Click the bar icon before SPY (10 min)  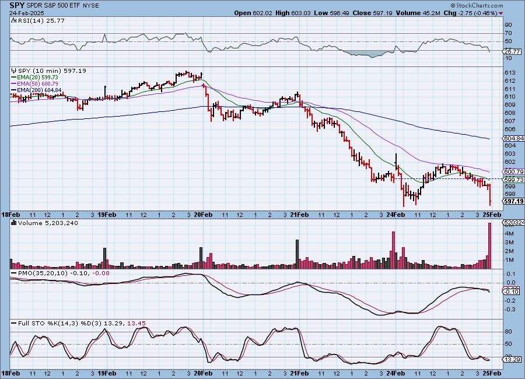14,71
